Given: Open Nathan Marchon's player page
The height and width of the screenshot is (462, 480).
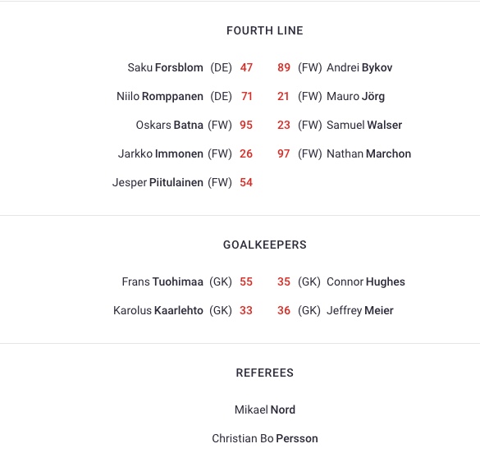Looking at the screenshot, I should pos(368,153).
